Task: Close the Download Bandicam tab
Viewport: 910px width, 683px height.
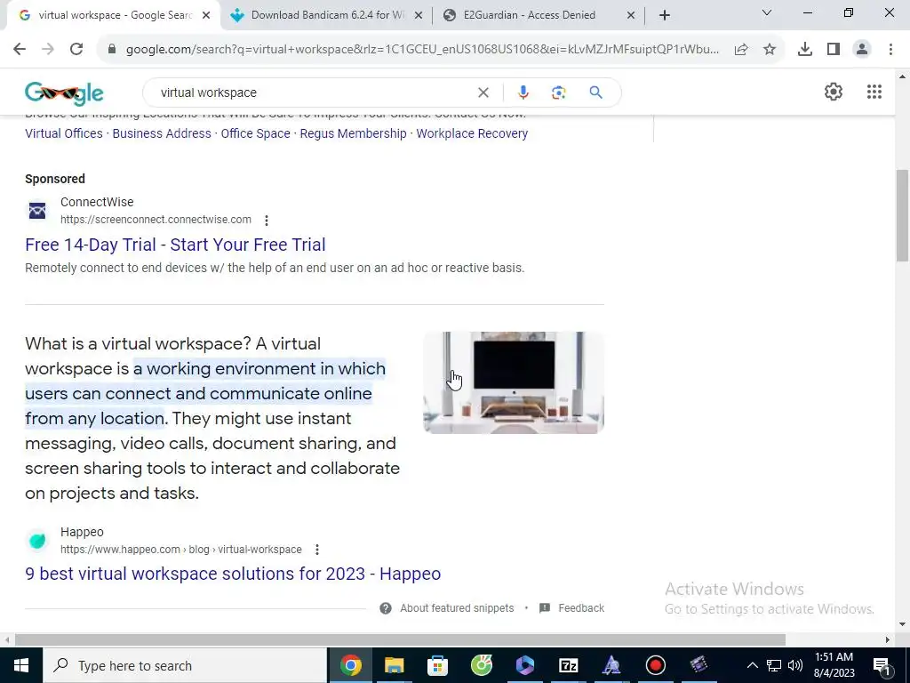Action: 418,16
